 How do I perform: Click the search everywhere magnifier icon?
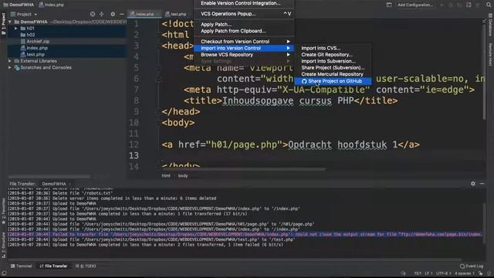[x=489, y=5]
